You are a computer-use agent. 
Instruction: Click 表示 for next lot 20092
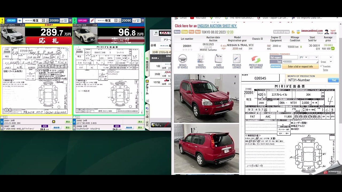click(140, 122)
